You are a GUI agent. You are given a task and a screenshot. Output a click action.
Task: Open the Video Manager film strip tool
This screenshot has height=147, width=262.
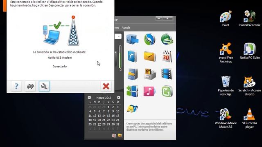[x=167, y=74]
